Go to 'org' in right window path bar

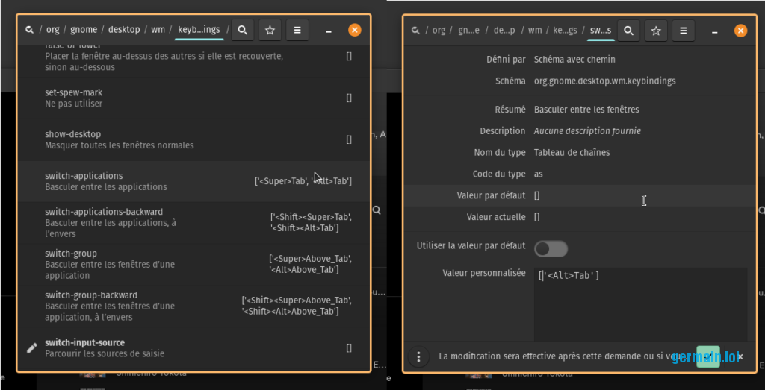tap(439, 30)
